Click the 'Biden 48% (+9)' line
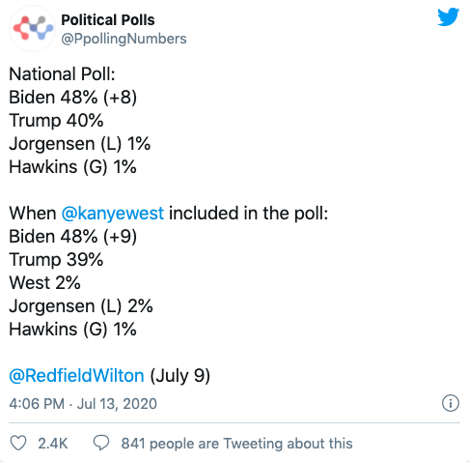 pos(73,236)
